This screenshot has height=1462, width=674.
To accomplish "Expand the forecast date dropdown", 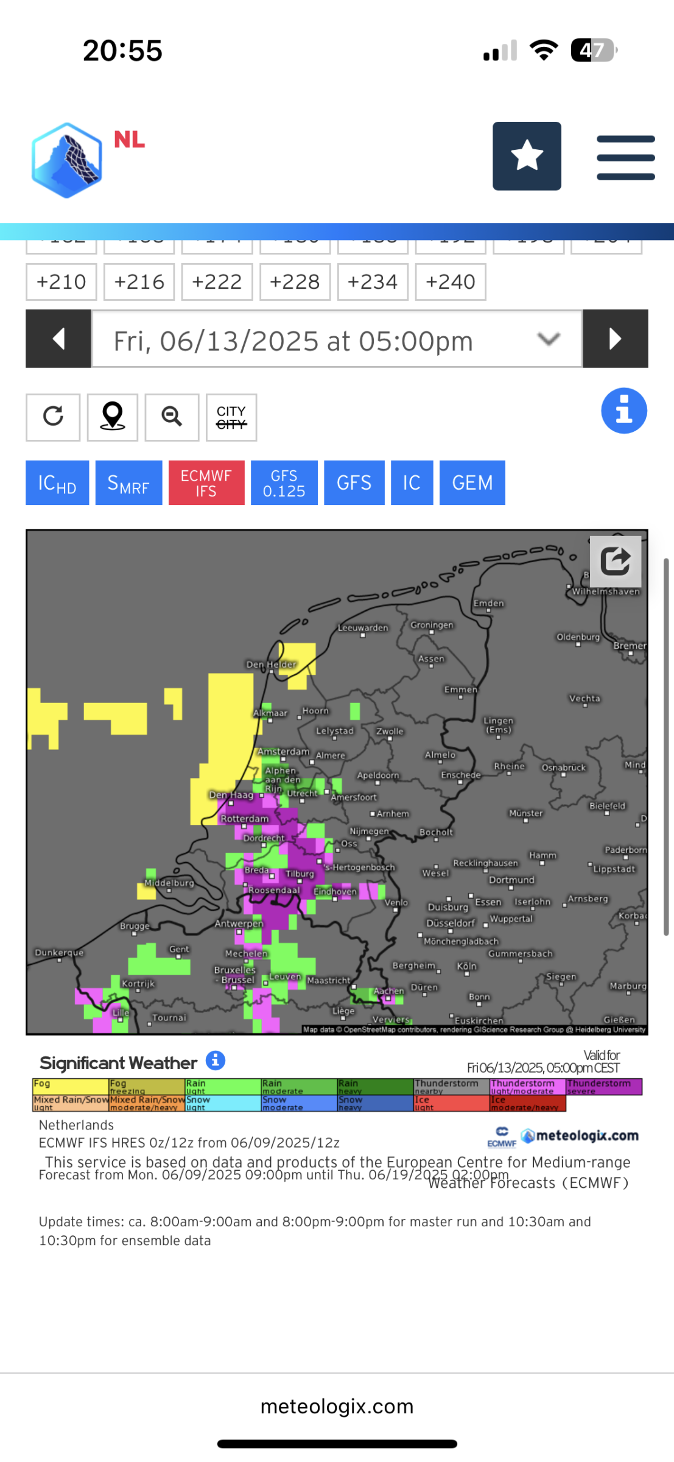I will tap(337, 339).
